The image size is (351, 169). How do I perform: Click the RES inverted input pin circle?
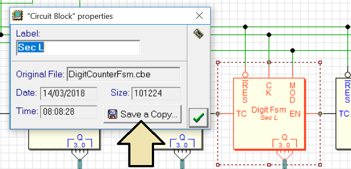pyautogui.click(x=246, y=75)
